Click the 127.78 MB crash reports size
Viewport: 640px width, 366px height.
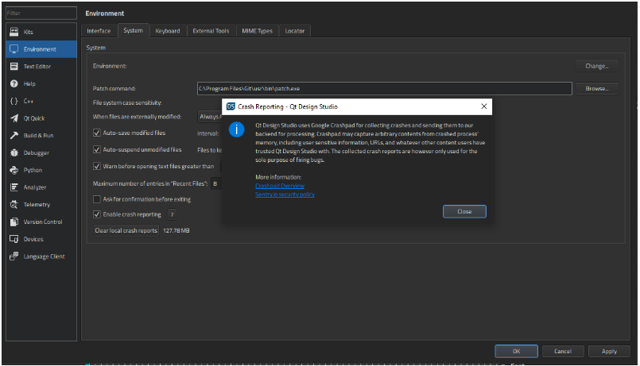[x=176, y=231]
